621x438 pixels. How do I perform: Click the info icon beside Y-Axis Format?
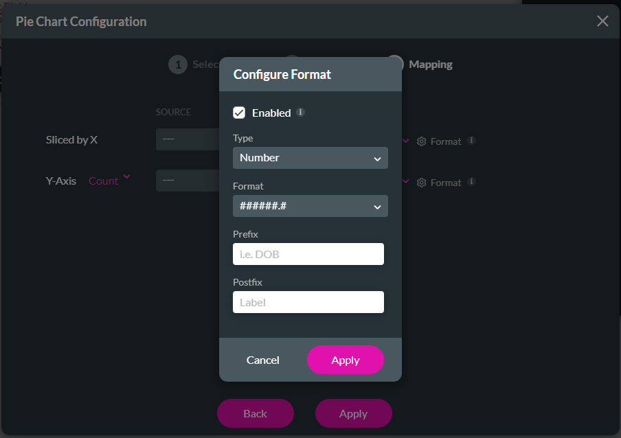[x=471, y=181]
